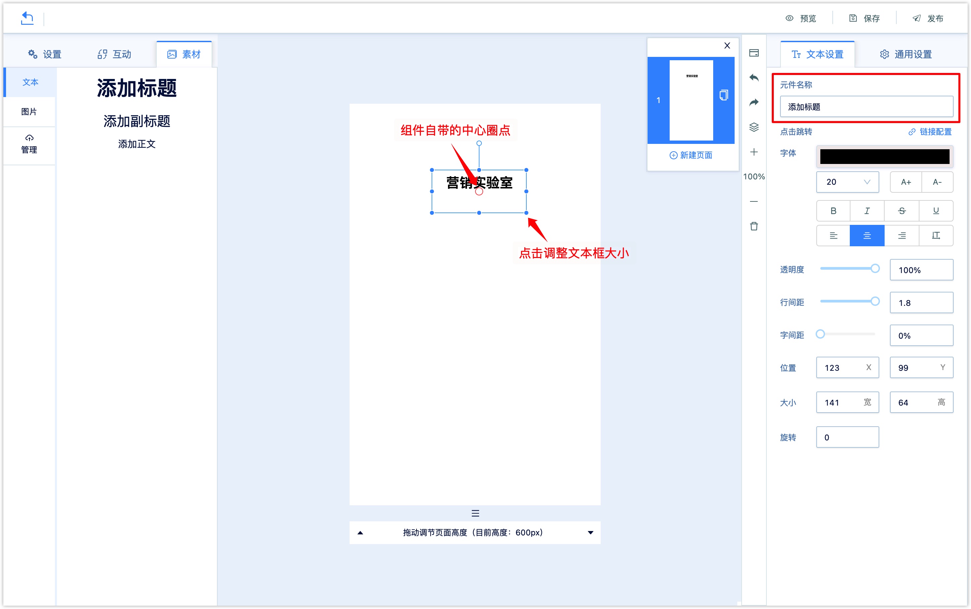971x609 pixels.
Task: Zoom out with the minus icon
Action: (754, 201)
